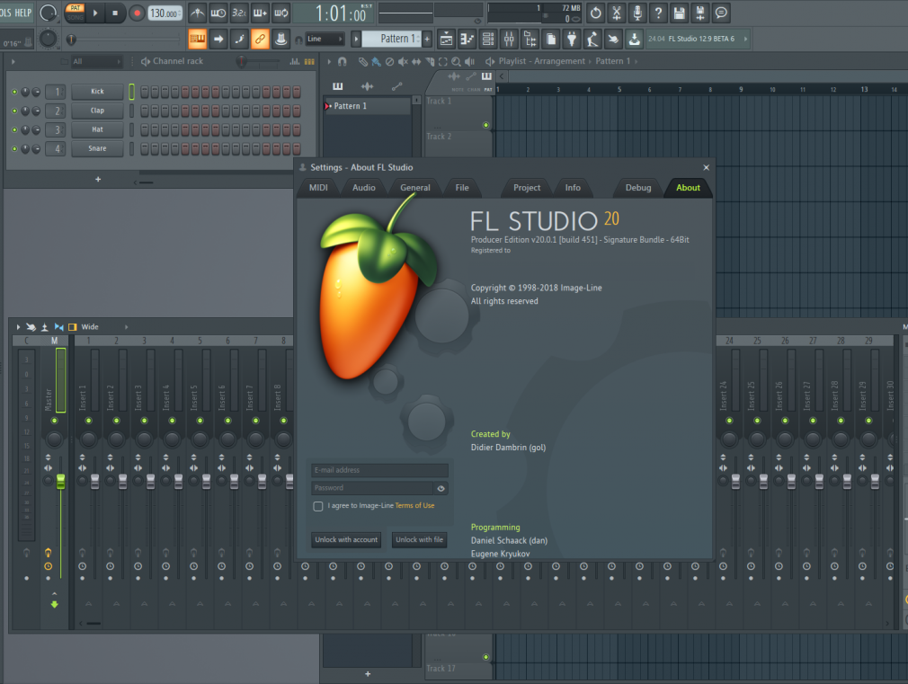Open the channel rack All filter dropdown

(x=97, y=61)
